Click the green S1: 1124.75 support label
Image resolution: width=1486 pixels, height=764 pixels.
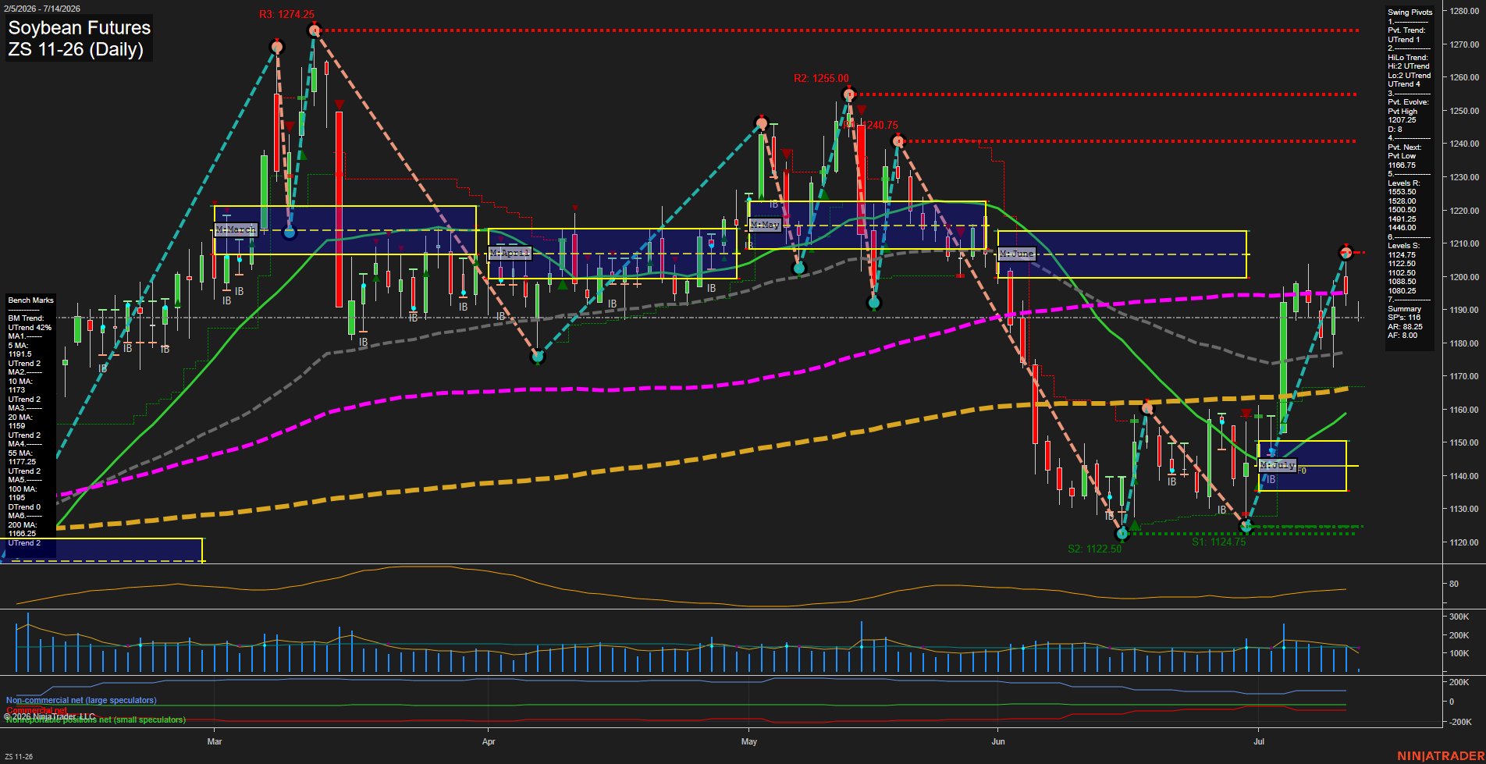[x=1218, y=542]
